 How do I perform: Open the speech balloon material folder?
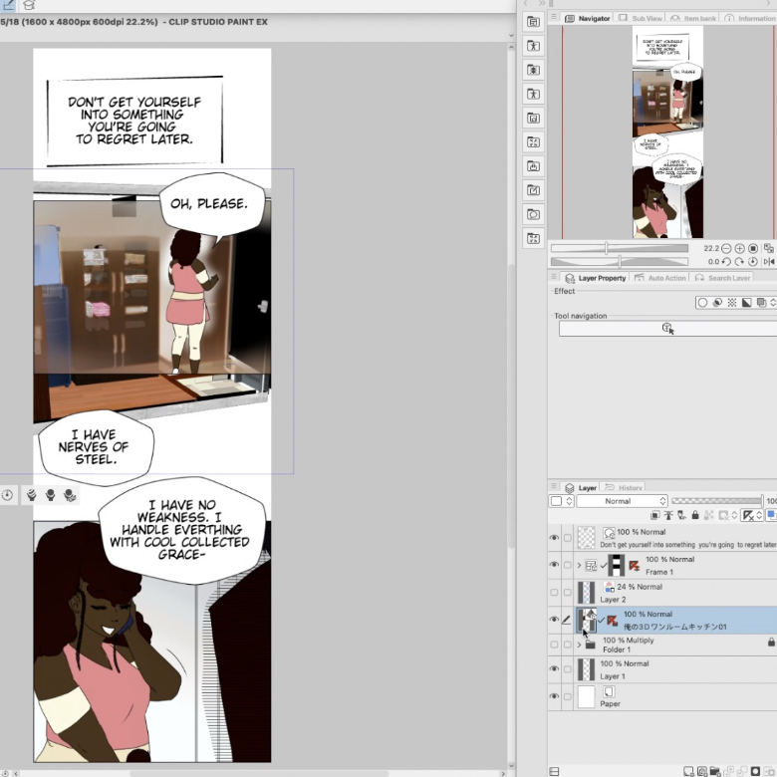(x=533, y=214)
